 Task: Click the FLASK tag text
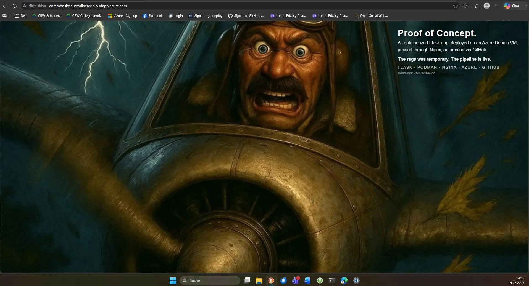click(x=405, y=67)
